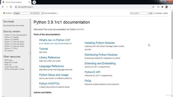The height and width of the screenshot is (97, 173).
Task: Click the browser forward arrow
Action: (7, 7)
